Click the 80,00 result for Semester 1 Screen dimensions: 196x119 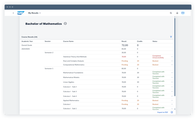(x=124, y=69)
